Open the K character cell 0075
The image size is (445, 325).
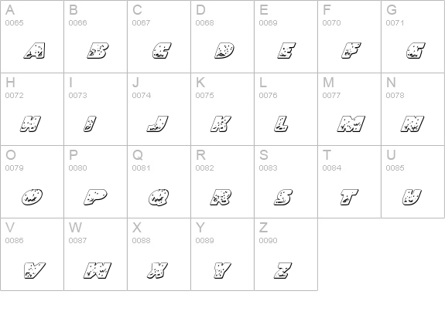tap(223, 110)
